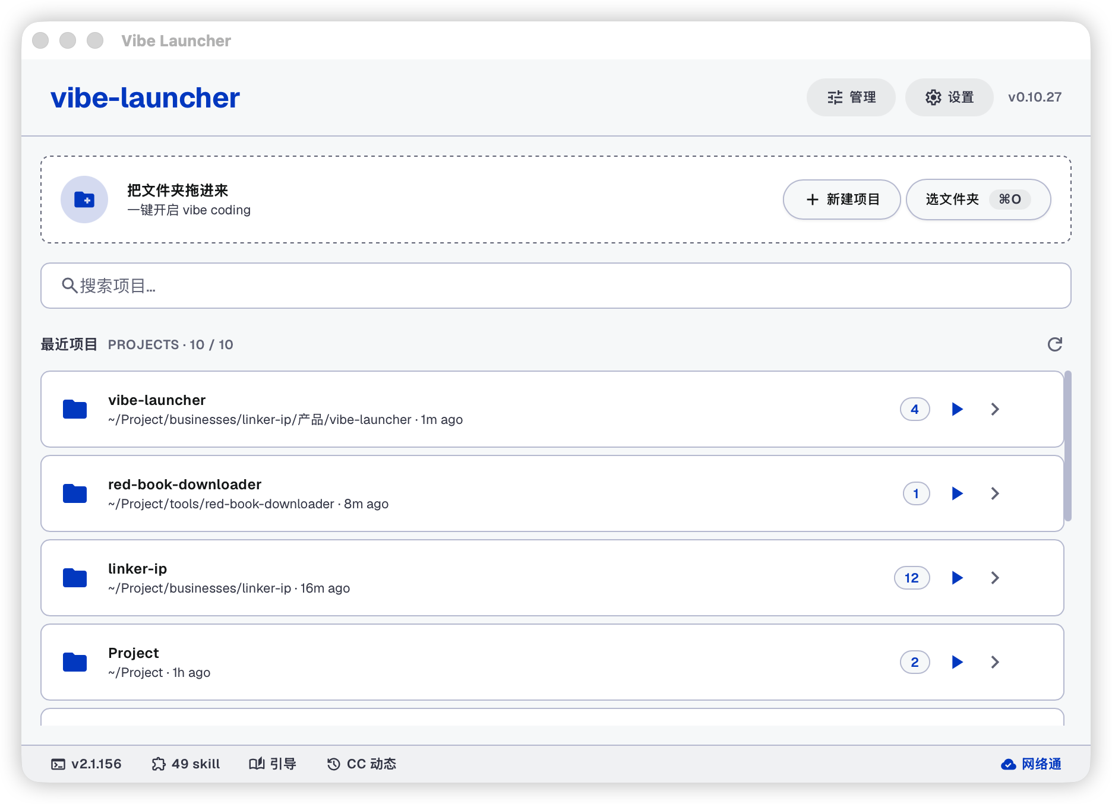The height and width of the screenshot is (804, 1112).
Task: Click the vibe-launcher folder icon
Action: 75,409
